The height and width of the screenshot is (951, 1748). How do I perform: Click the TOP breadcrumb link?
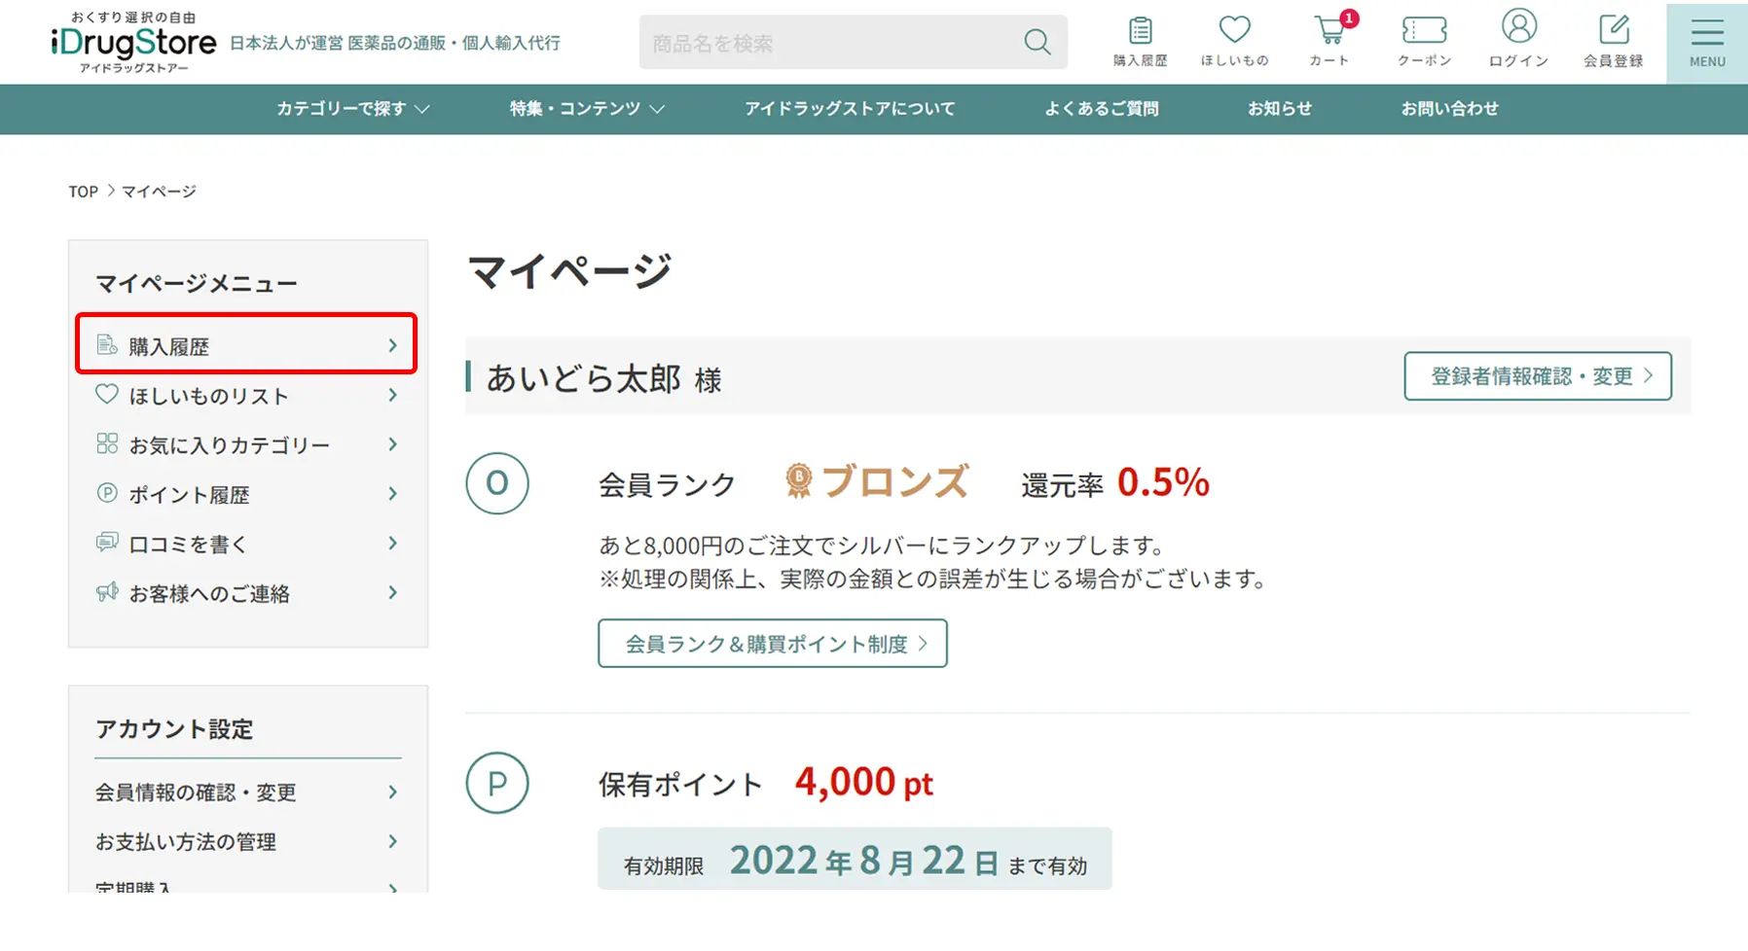83,192
